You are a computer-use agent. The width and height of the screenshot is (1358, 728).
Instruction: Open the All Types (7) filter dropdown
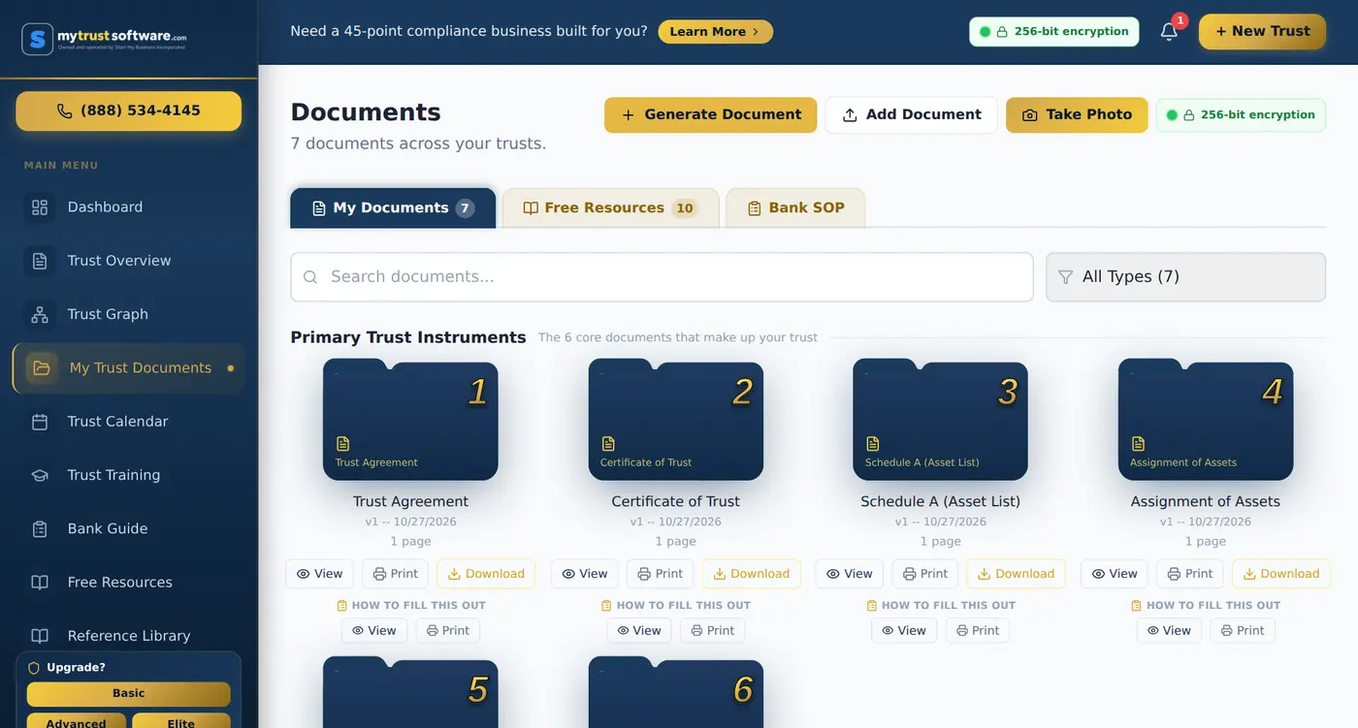1185,277
